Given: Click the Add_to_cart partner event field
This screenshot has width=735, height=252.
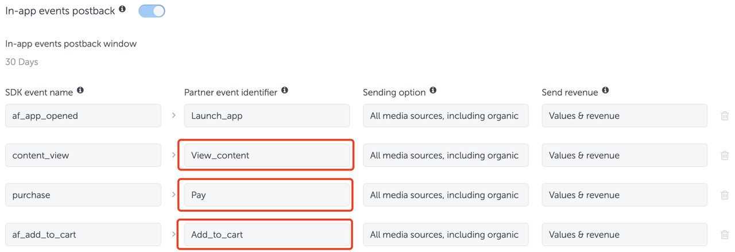Looking at the screenshot, I should [267, 234].
